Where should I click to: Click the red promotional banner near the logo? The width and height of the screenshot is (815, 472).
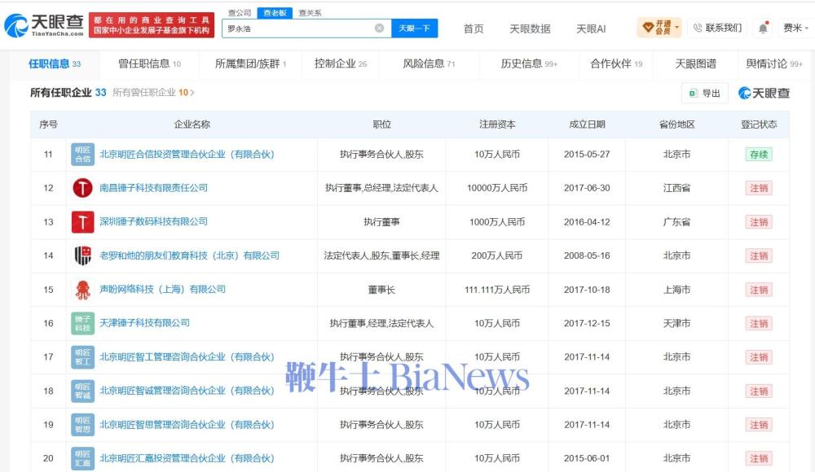click(x=152, y=25)
